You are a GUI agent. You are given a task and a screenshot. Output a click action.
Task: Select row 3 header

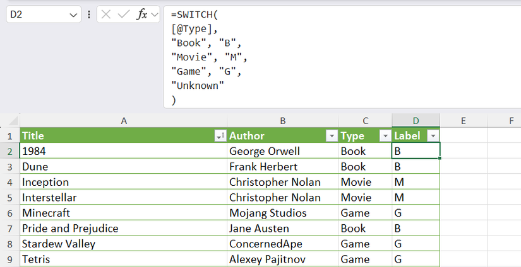[x=9, y=167]
